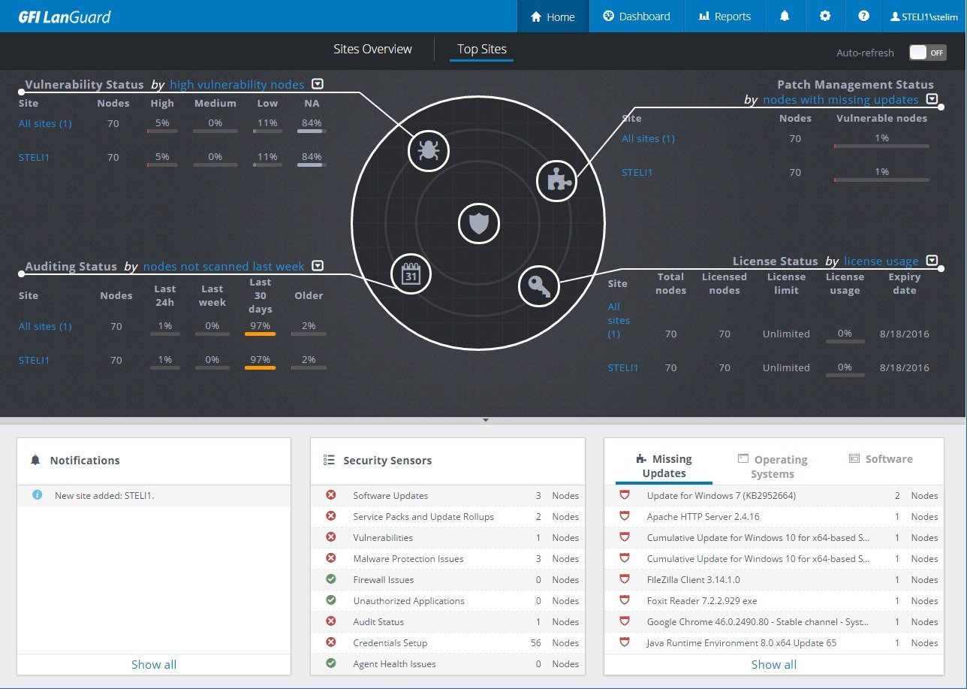Click the calendar auditing icon
Image resolution: width=967 pixels, height=689 pixels.
[x=411, y=274]
